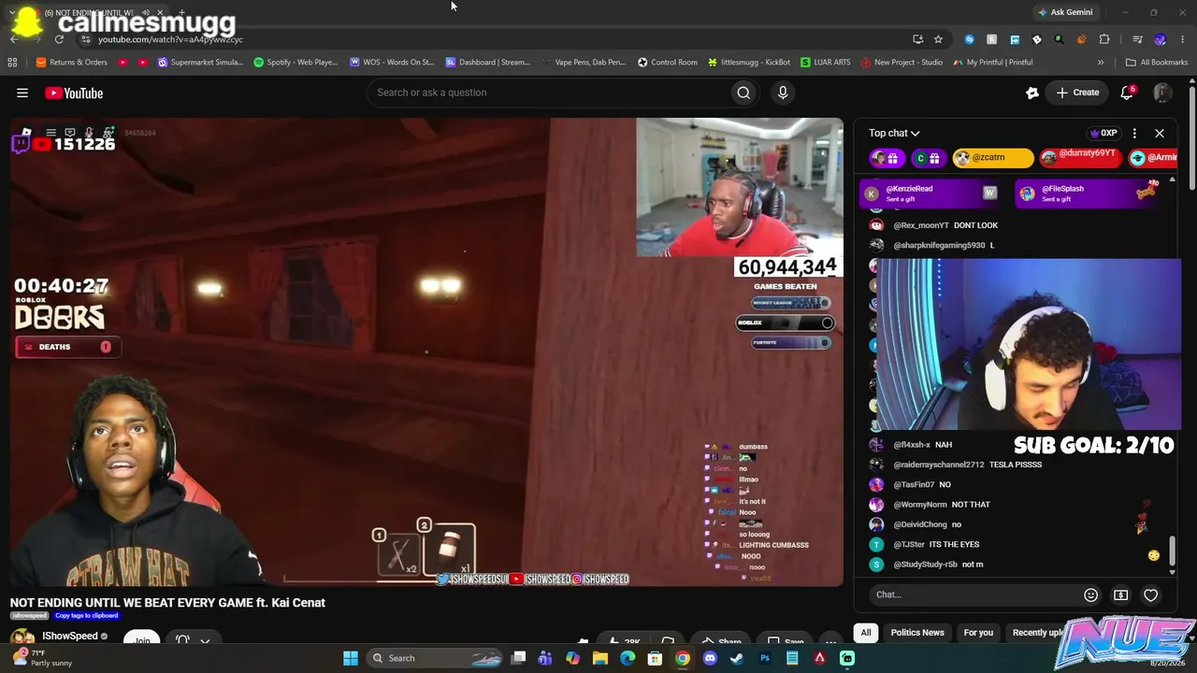Select the Politics News filter chip

point(917,633)
